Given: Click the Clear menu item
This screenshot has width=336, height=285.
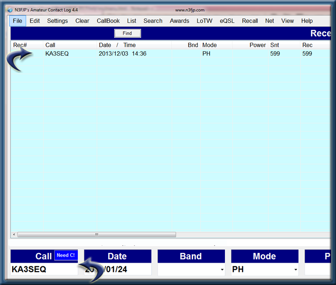Looking at the screenshot, I should (82, 21).
